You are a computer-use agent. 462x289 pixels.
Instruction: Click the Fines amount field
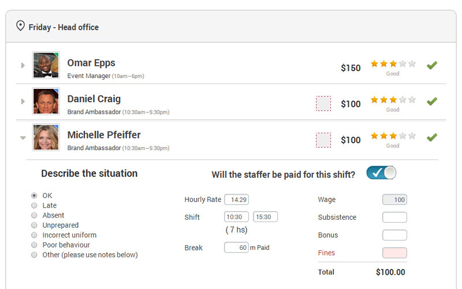[394, 253]
